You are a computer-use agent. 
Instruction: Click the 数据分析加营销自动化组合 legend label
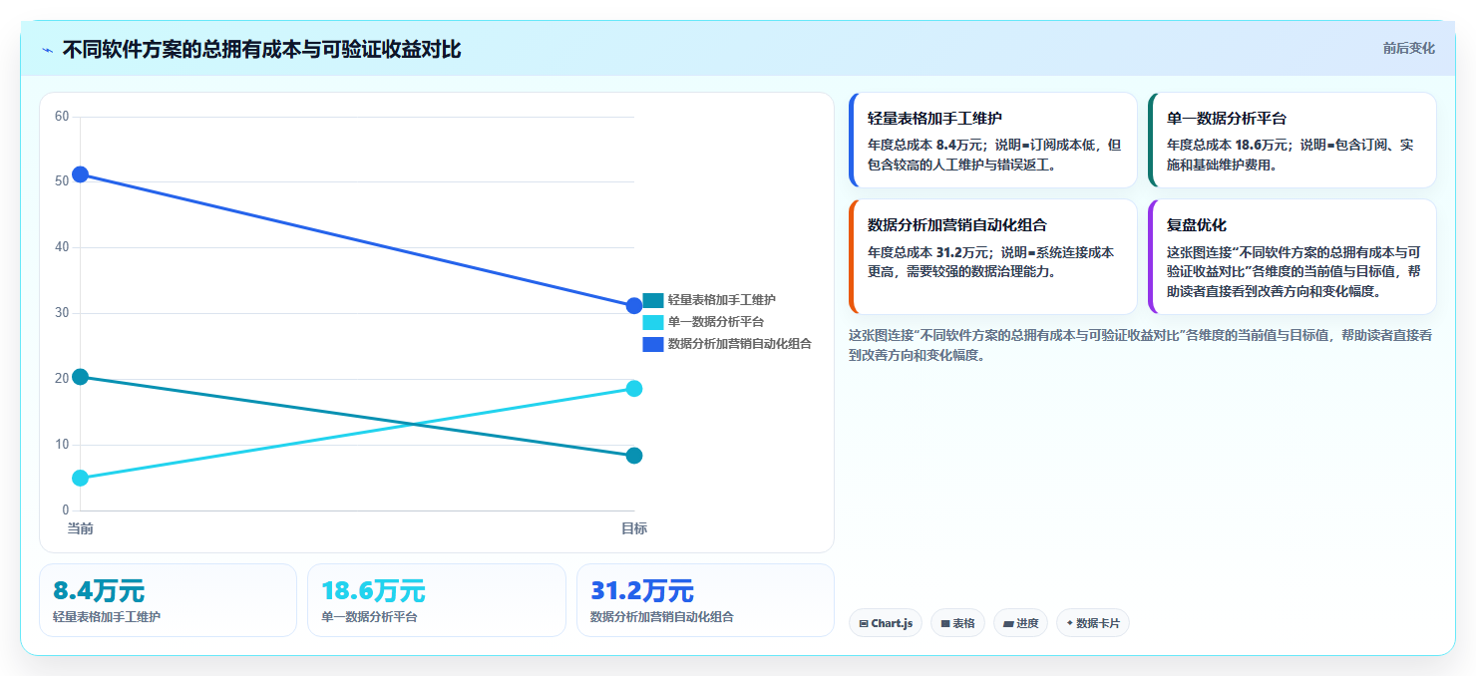740,344
